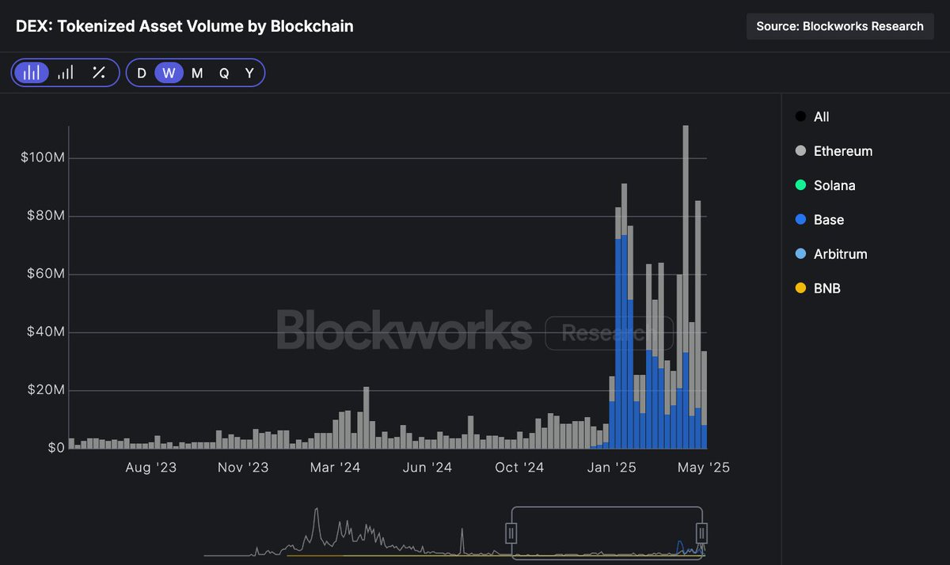The height and width of the screenshot is (565, 950).
Task: Click the left range slider handle
Action: (x=511, y=533)
